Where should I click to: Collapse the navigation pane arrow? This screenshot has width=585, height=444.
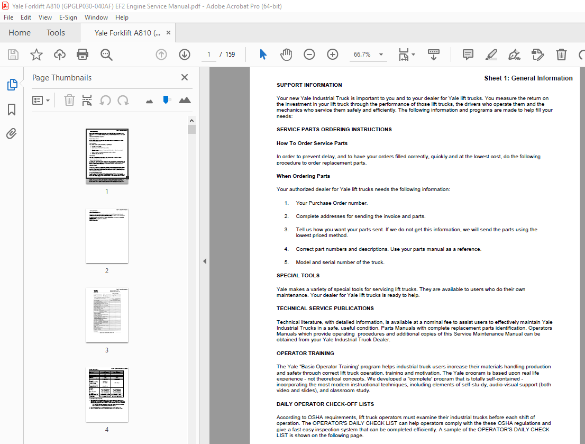tap(205, 261)
